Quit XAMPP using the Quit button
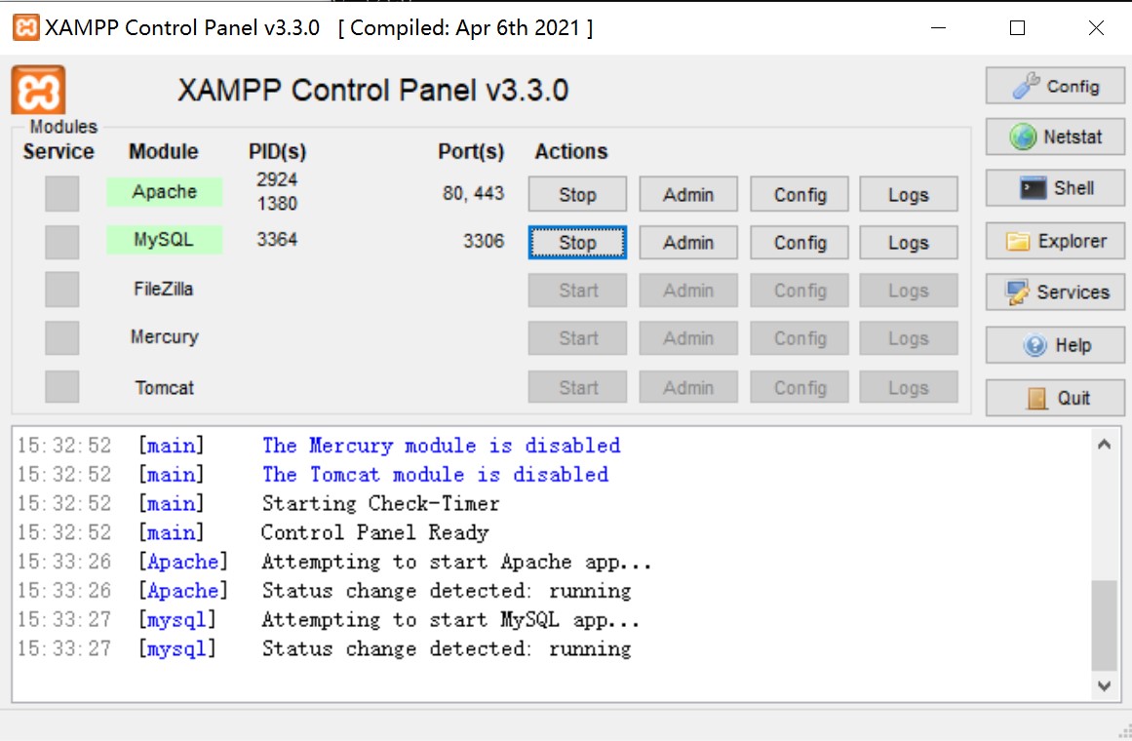The width and height of the screenshot is (1132, 741). coord(1055,398)
